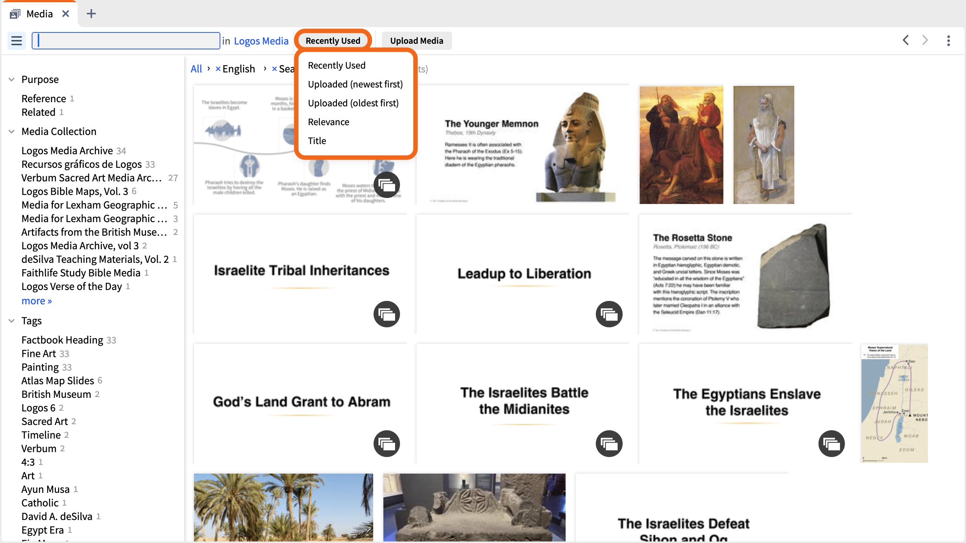Open the Moses with arms raised painting
966x543 pixels.
[x=681, y=145]
